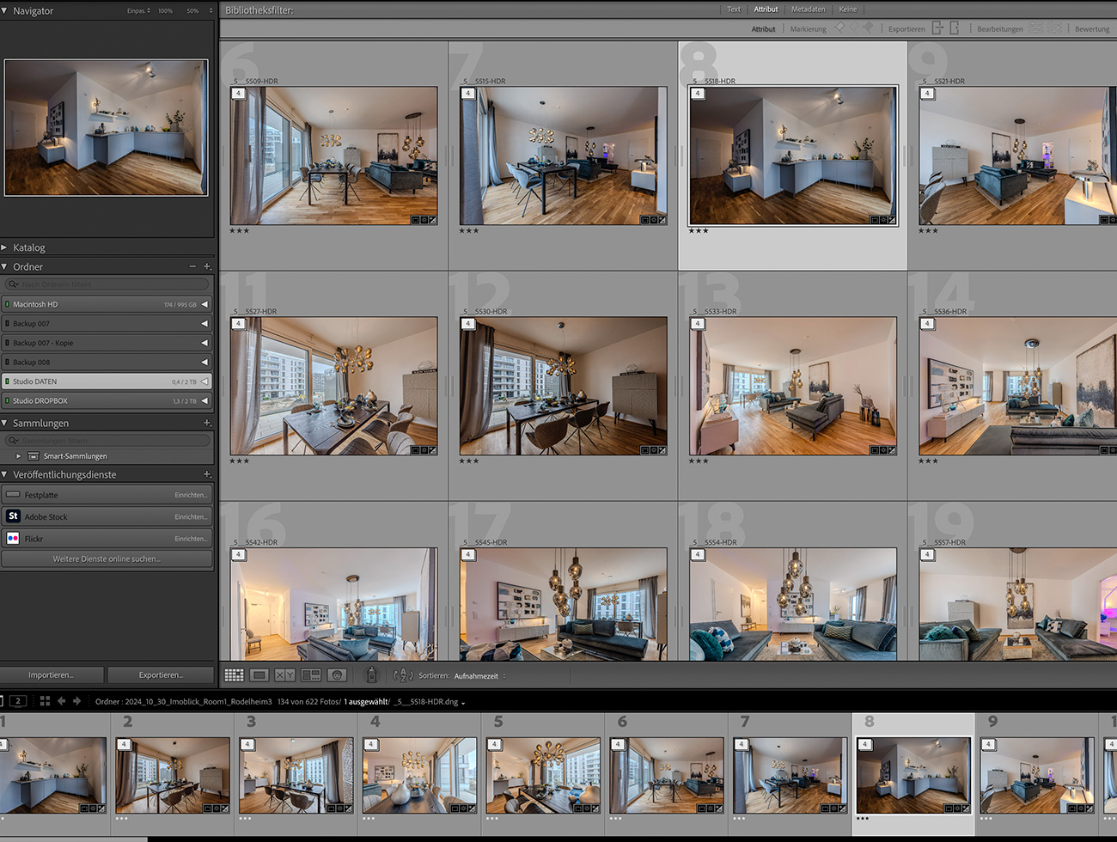Screen dimensions: 1117x842
Task: Click the Flickr publish service icon
Action: tap(13, 538)
